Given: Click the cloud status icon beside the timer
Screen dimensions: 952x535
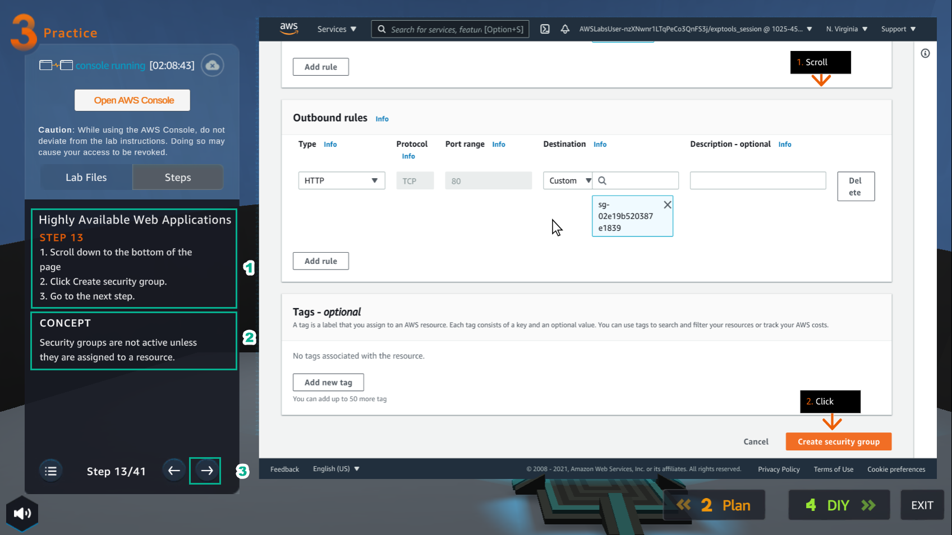Looking at the screenshot, I should pos(213,66).
